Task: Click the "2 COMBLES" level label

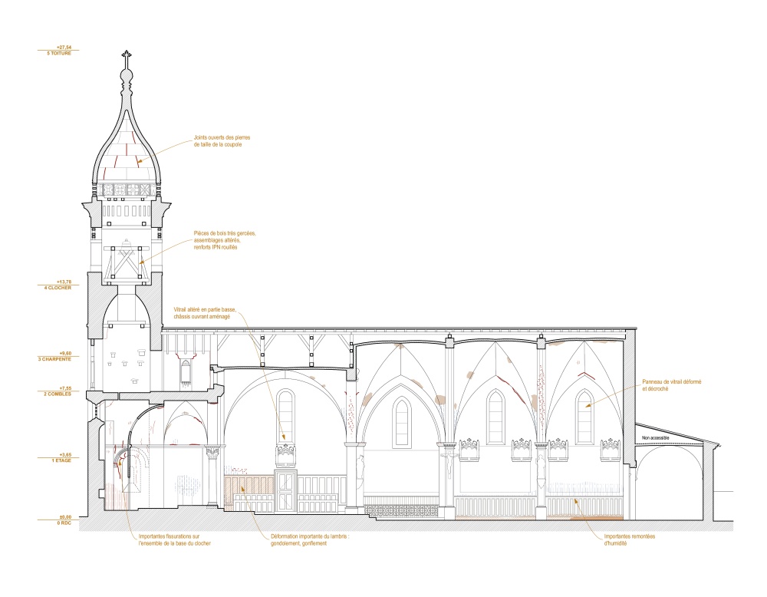Action: pyautogui.click(x=58, y=394)
